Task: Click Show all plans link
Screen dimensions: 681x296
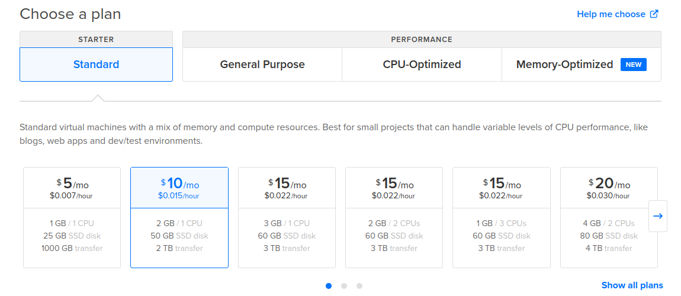Action: point(632,285)
